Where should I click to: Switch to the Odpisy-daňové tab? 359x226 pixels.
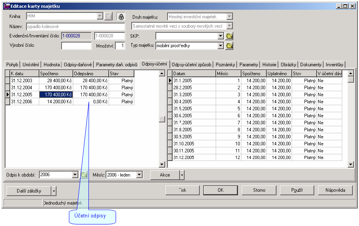pos(77,64)
